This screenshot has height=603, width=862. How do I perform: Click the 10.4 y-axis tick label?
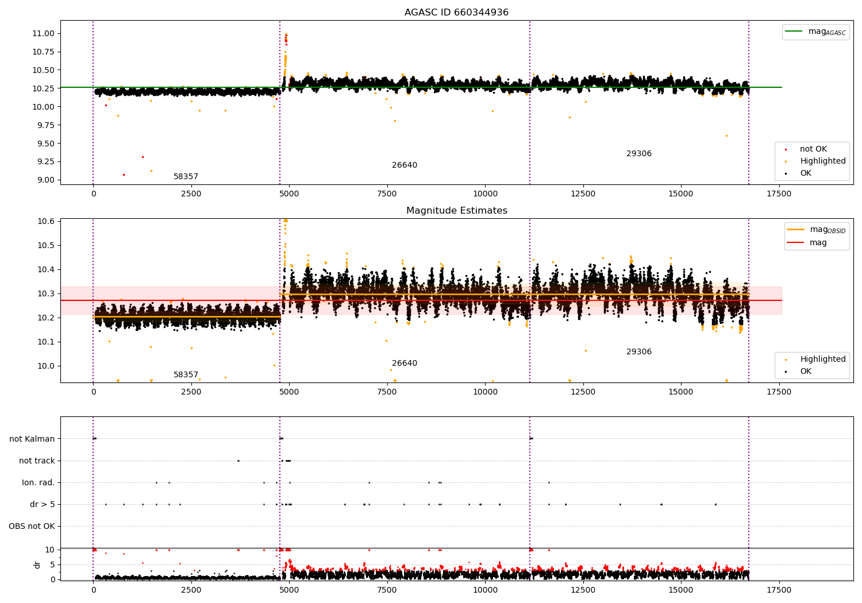(x=45, y=269)
